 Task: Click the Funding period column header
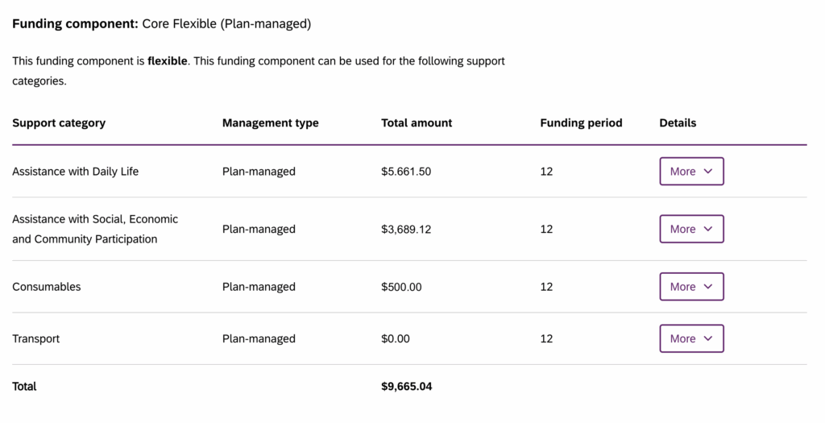581,123
